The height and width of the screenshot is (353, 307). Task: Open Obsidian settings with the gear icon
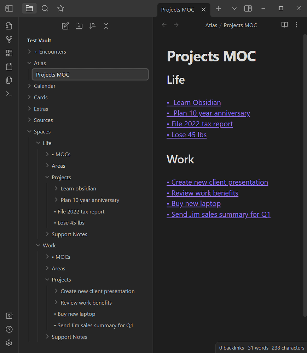tap(9, 342)
